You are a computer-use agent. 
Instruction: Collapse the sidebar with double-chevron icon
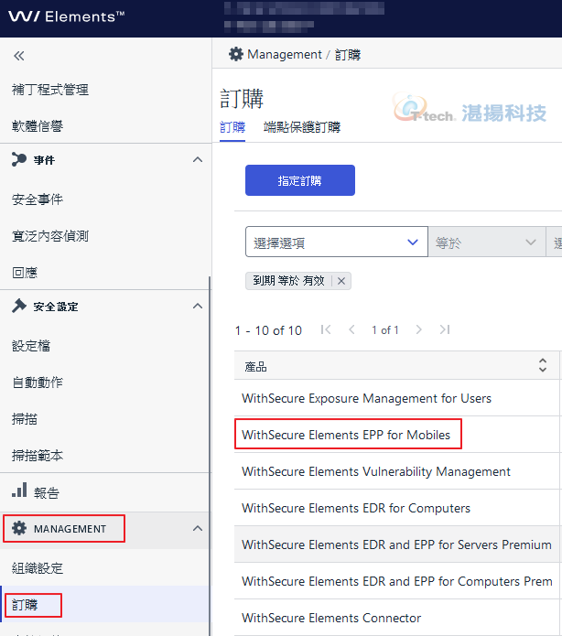(x=18, y=56)
